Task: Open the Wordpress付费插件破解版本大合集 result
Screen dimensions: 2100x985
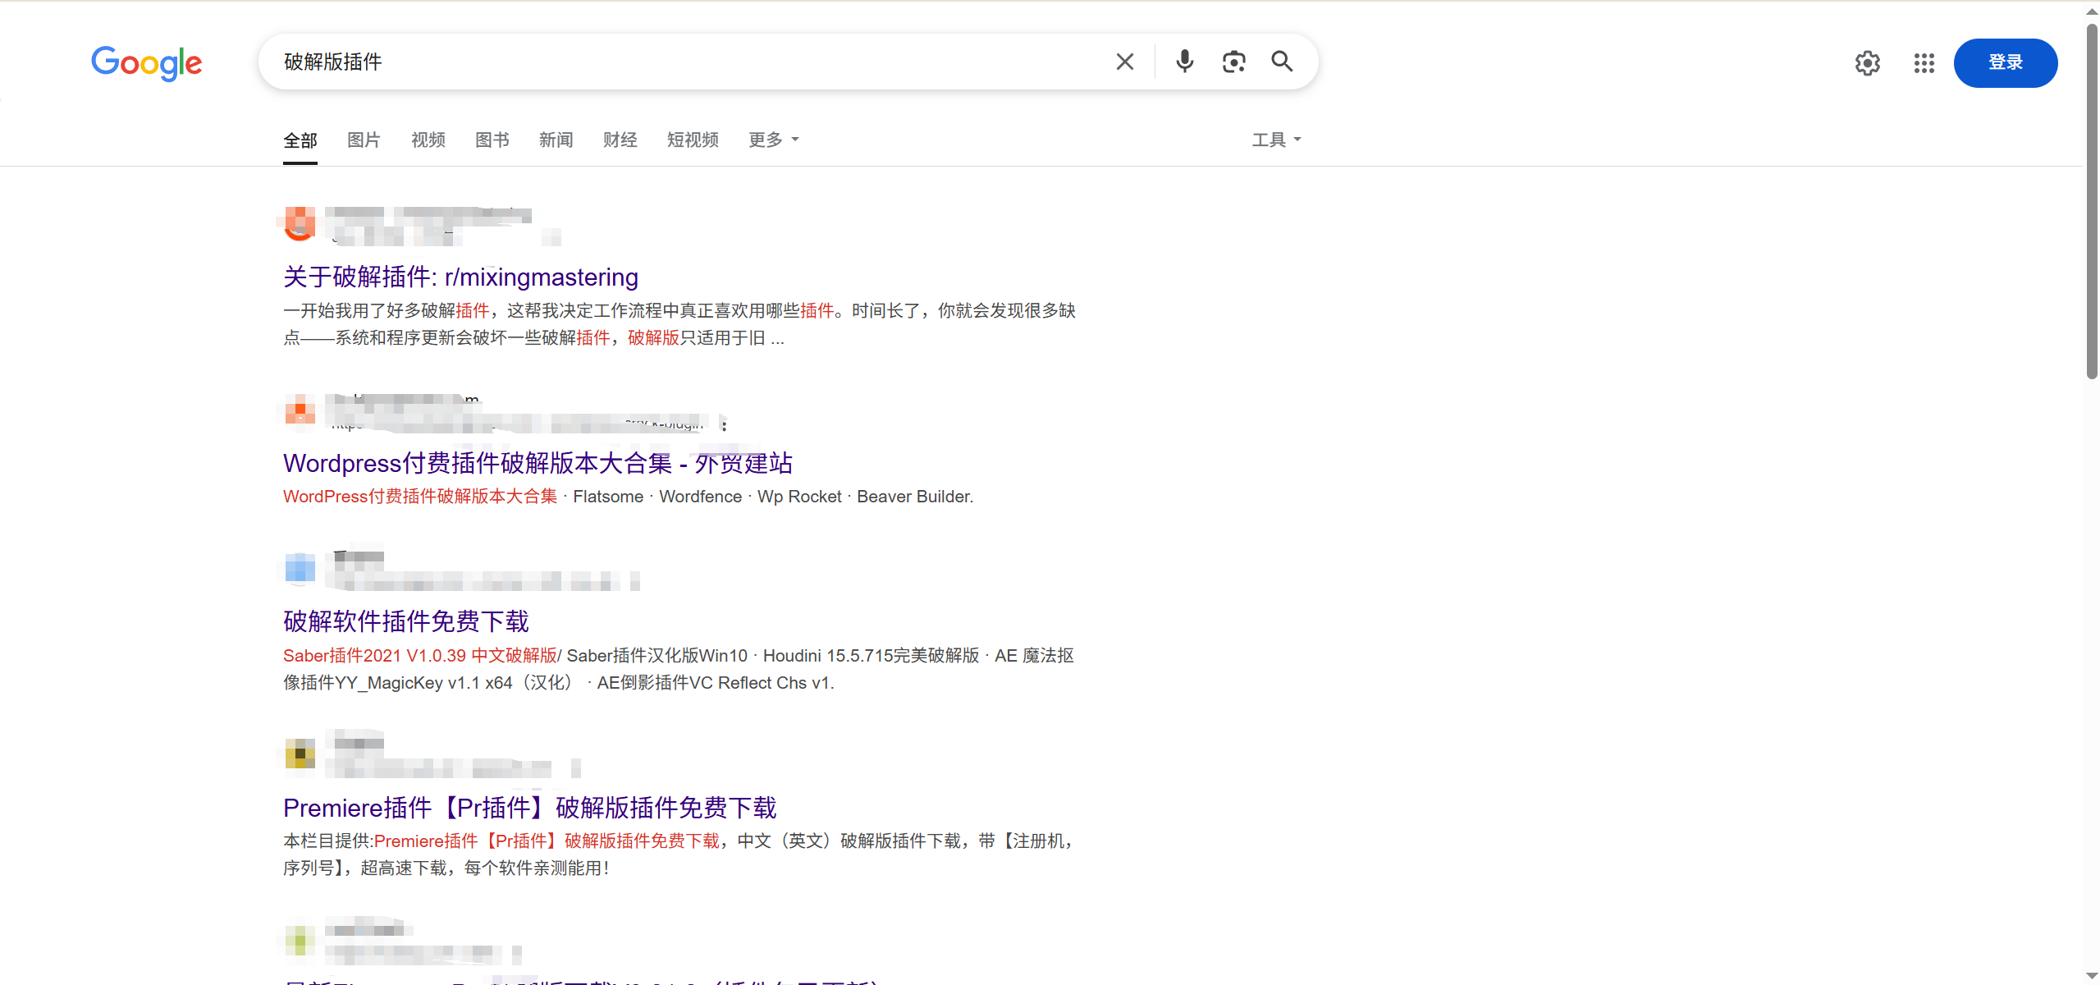Action: click(537, 463)
